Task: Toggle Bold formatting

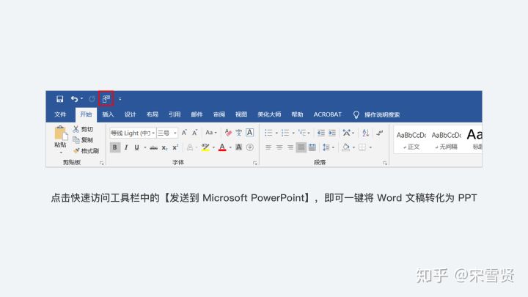Action: pos(115,147)
